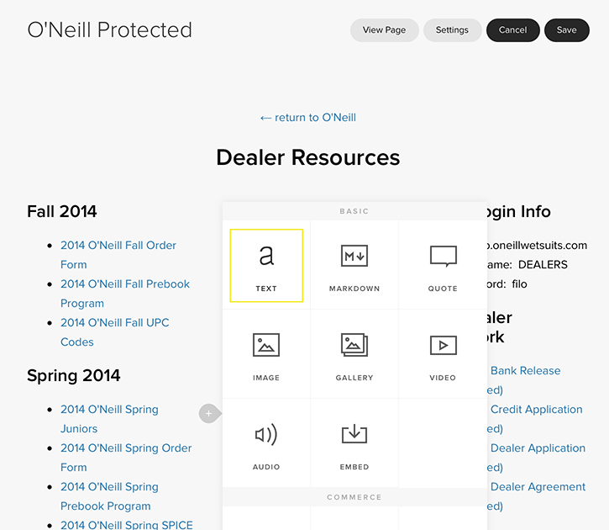Follow the return to O'Neill link
The height and width of the screenshot is (530, 609).
point(307,118)
